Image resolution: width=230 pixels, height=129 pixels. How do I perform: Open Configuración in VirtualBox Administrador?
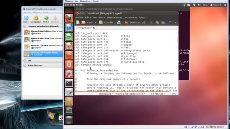click(36, 19)
